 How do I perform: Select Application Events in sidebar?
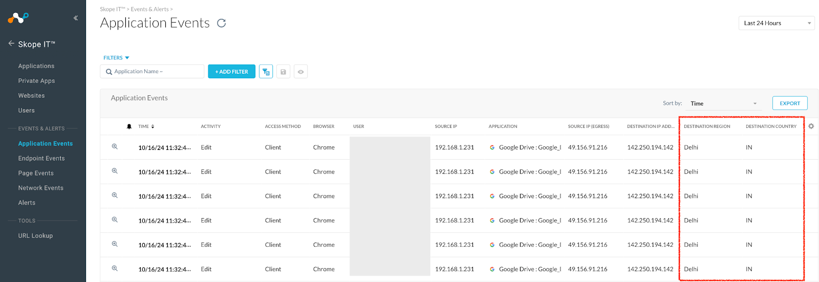coord(46,144)
